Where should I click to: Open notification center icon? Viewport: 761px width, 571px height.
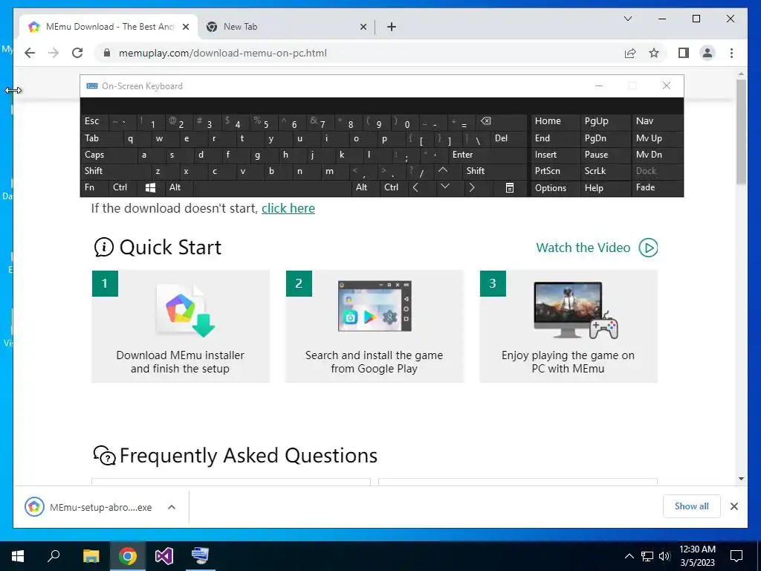tap(736, 556)
